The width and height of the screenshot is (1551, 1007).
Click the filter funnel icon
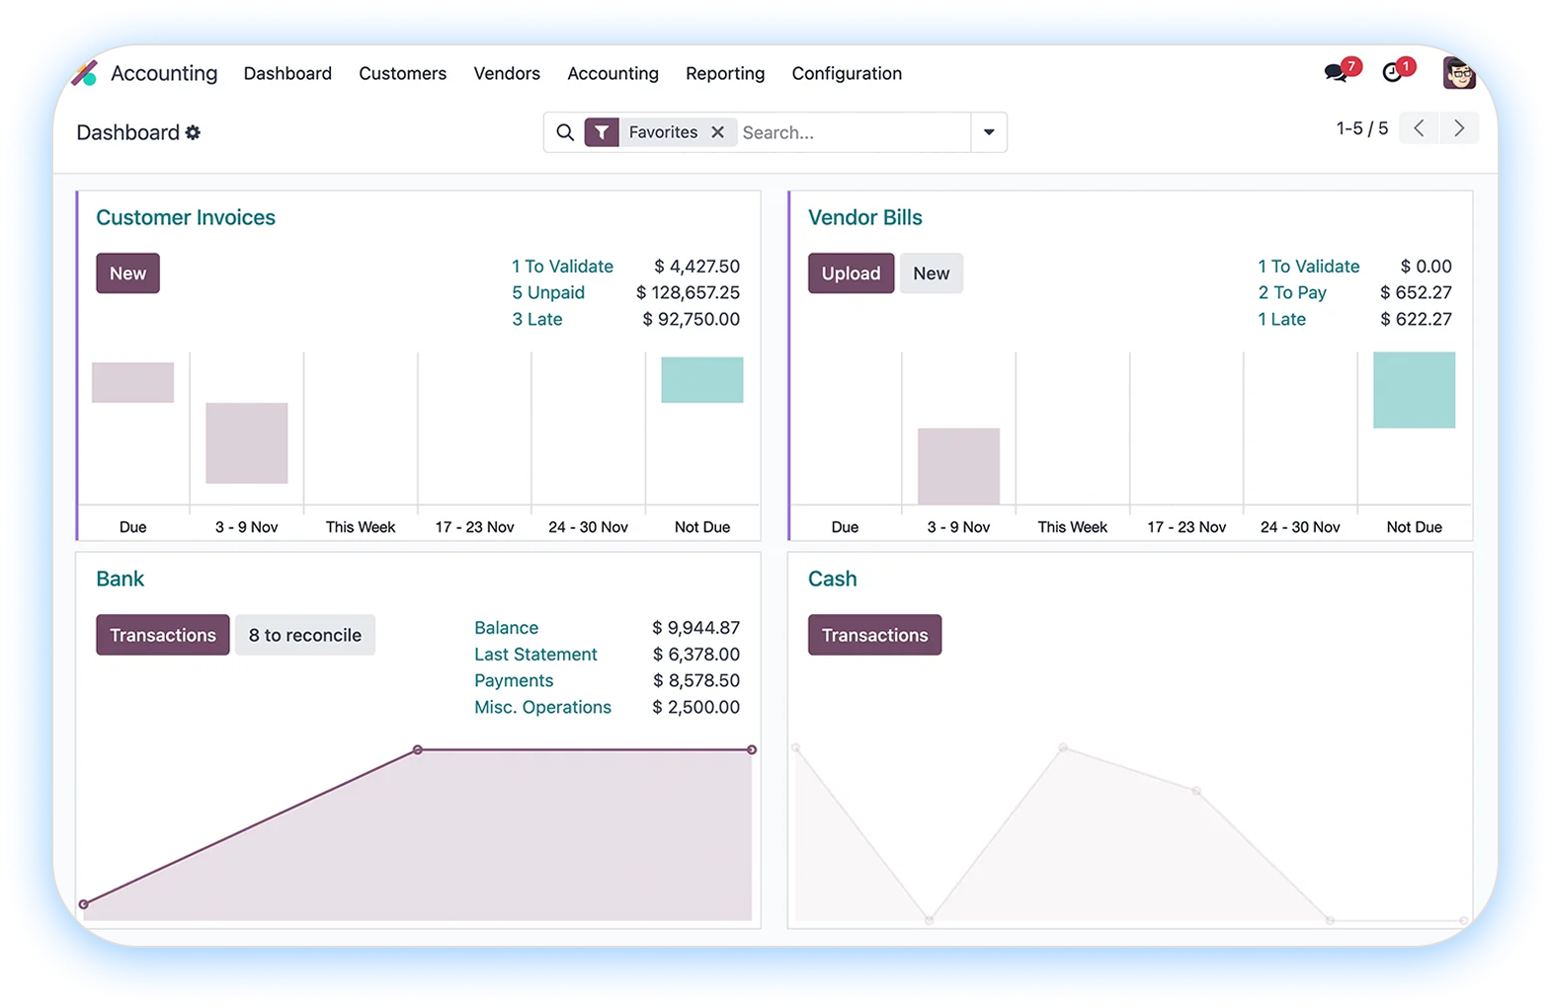coord(602,132)
